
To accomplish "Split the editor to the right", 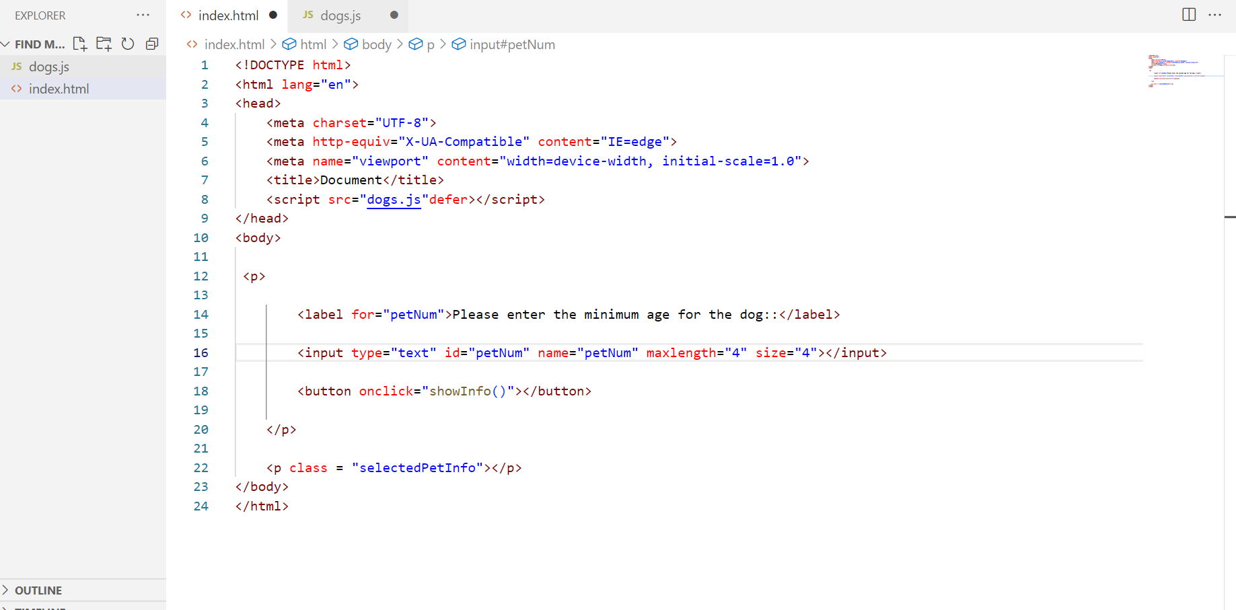I will point(1189,15).
